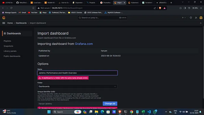204x115 pixels.
Task: Switch to the Terraform tab
Action: coord(148,3)
